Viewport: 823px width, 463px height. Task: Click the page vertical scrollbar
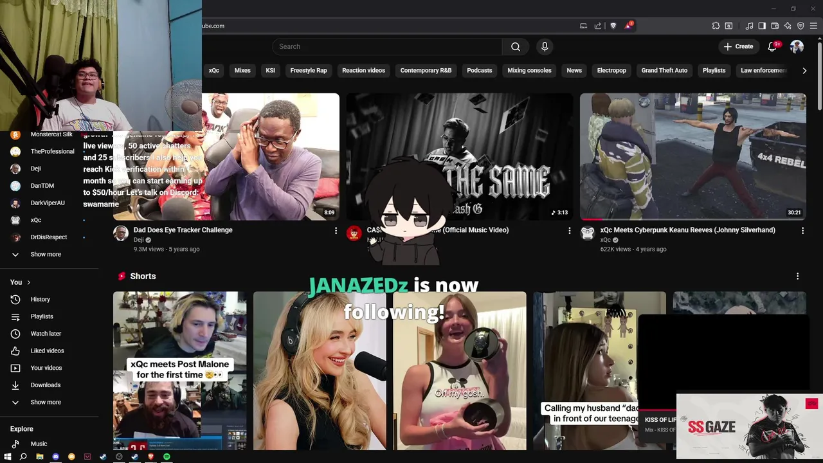pos(819,77)
